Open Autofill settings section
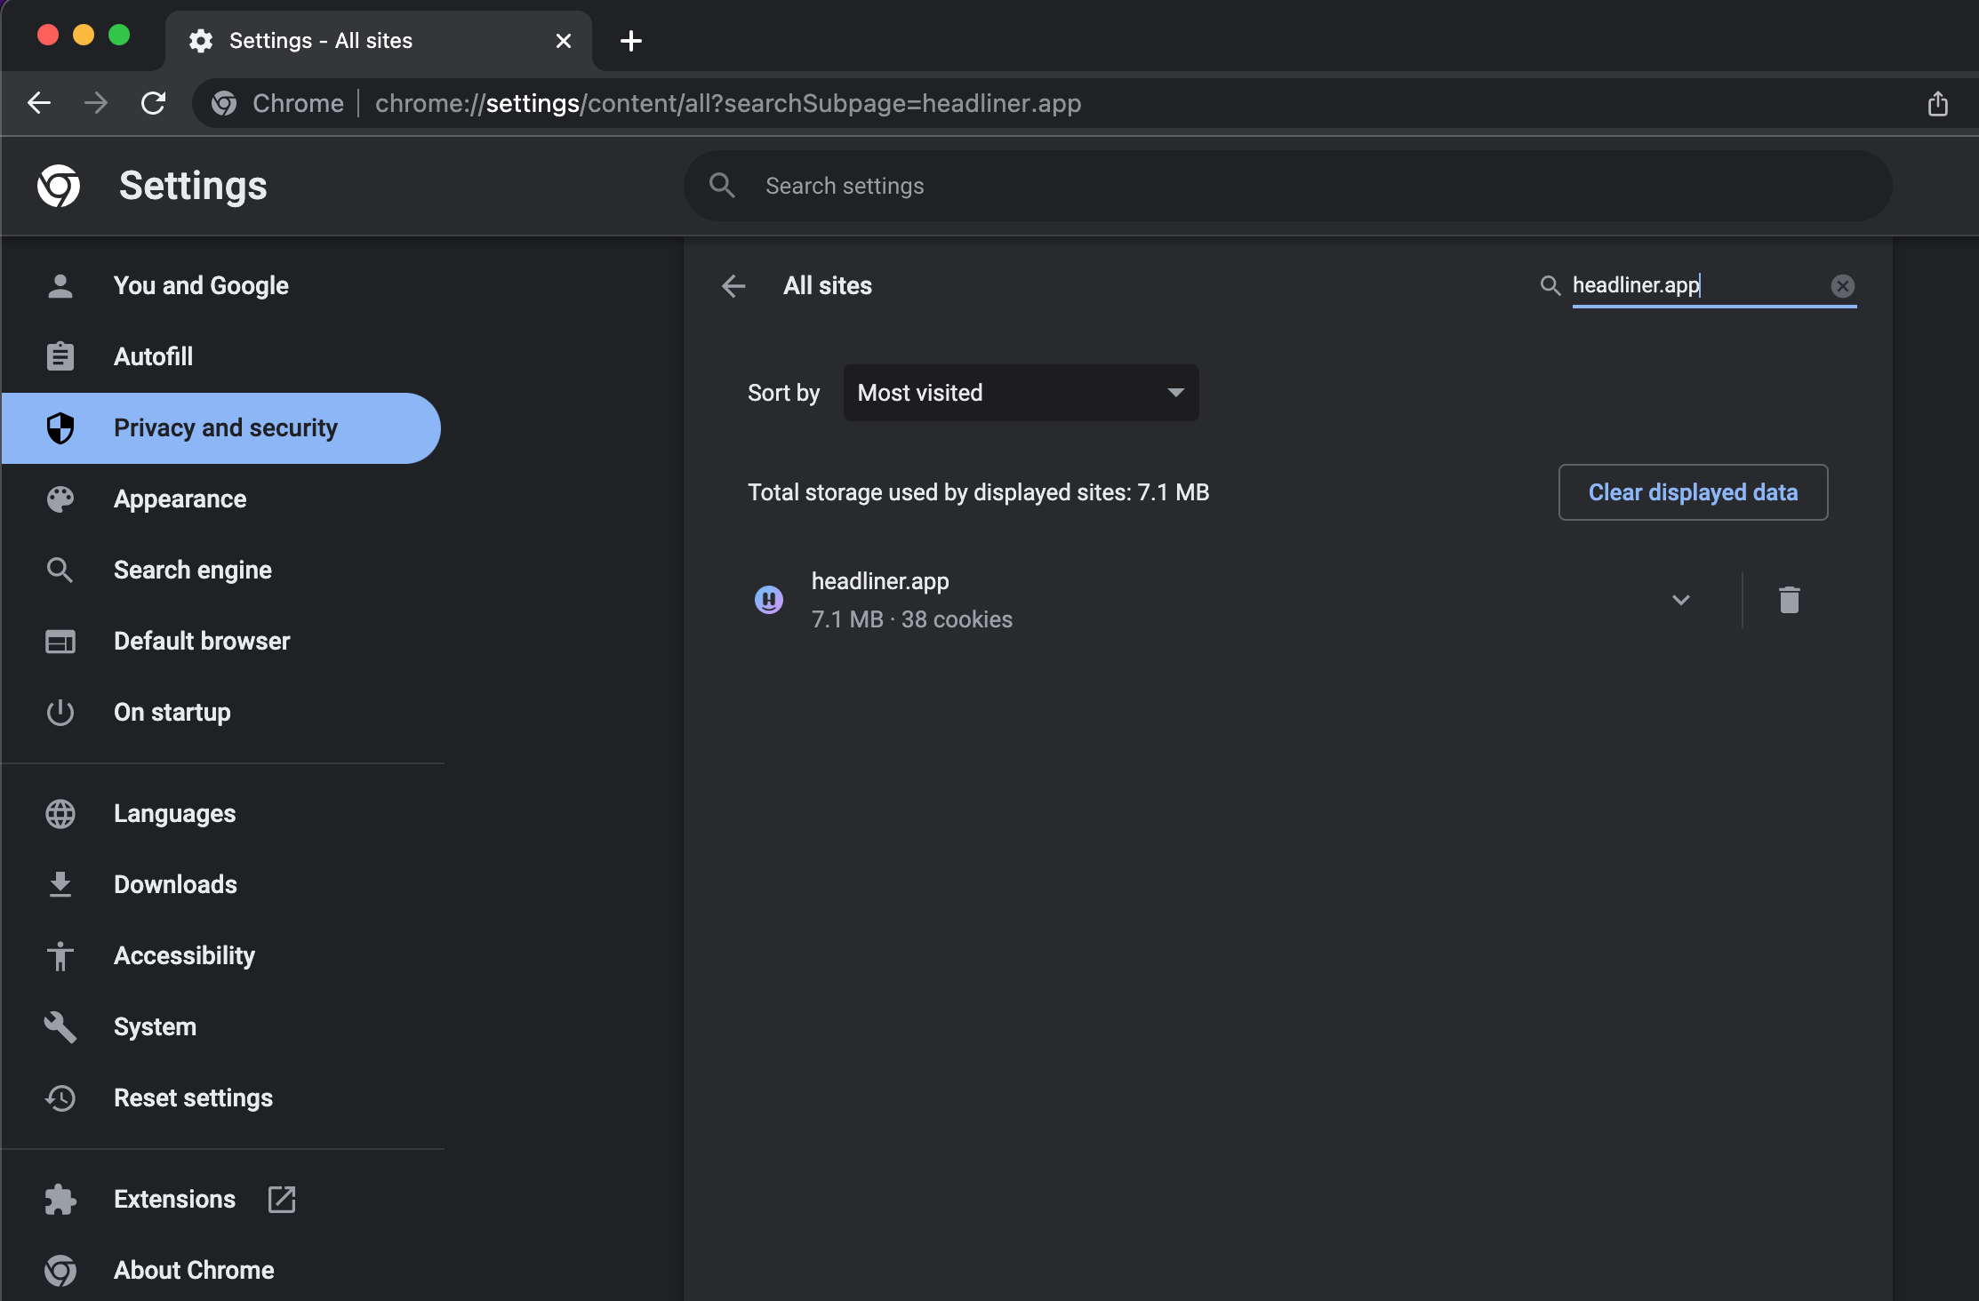This screenshot has height=1301, width=1979. [x=221, y=356]
